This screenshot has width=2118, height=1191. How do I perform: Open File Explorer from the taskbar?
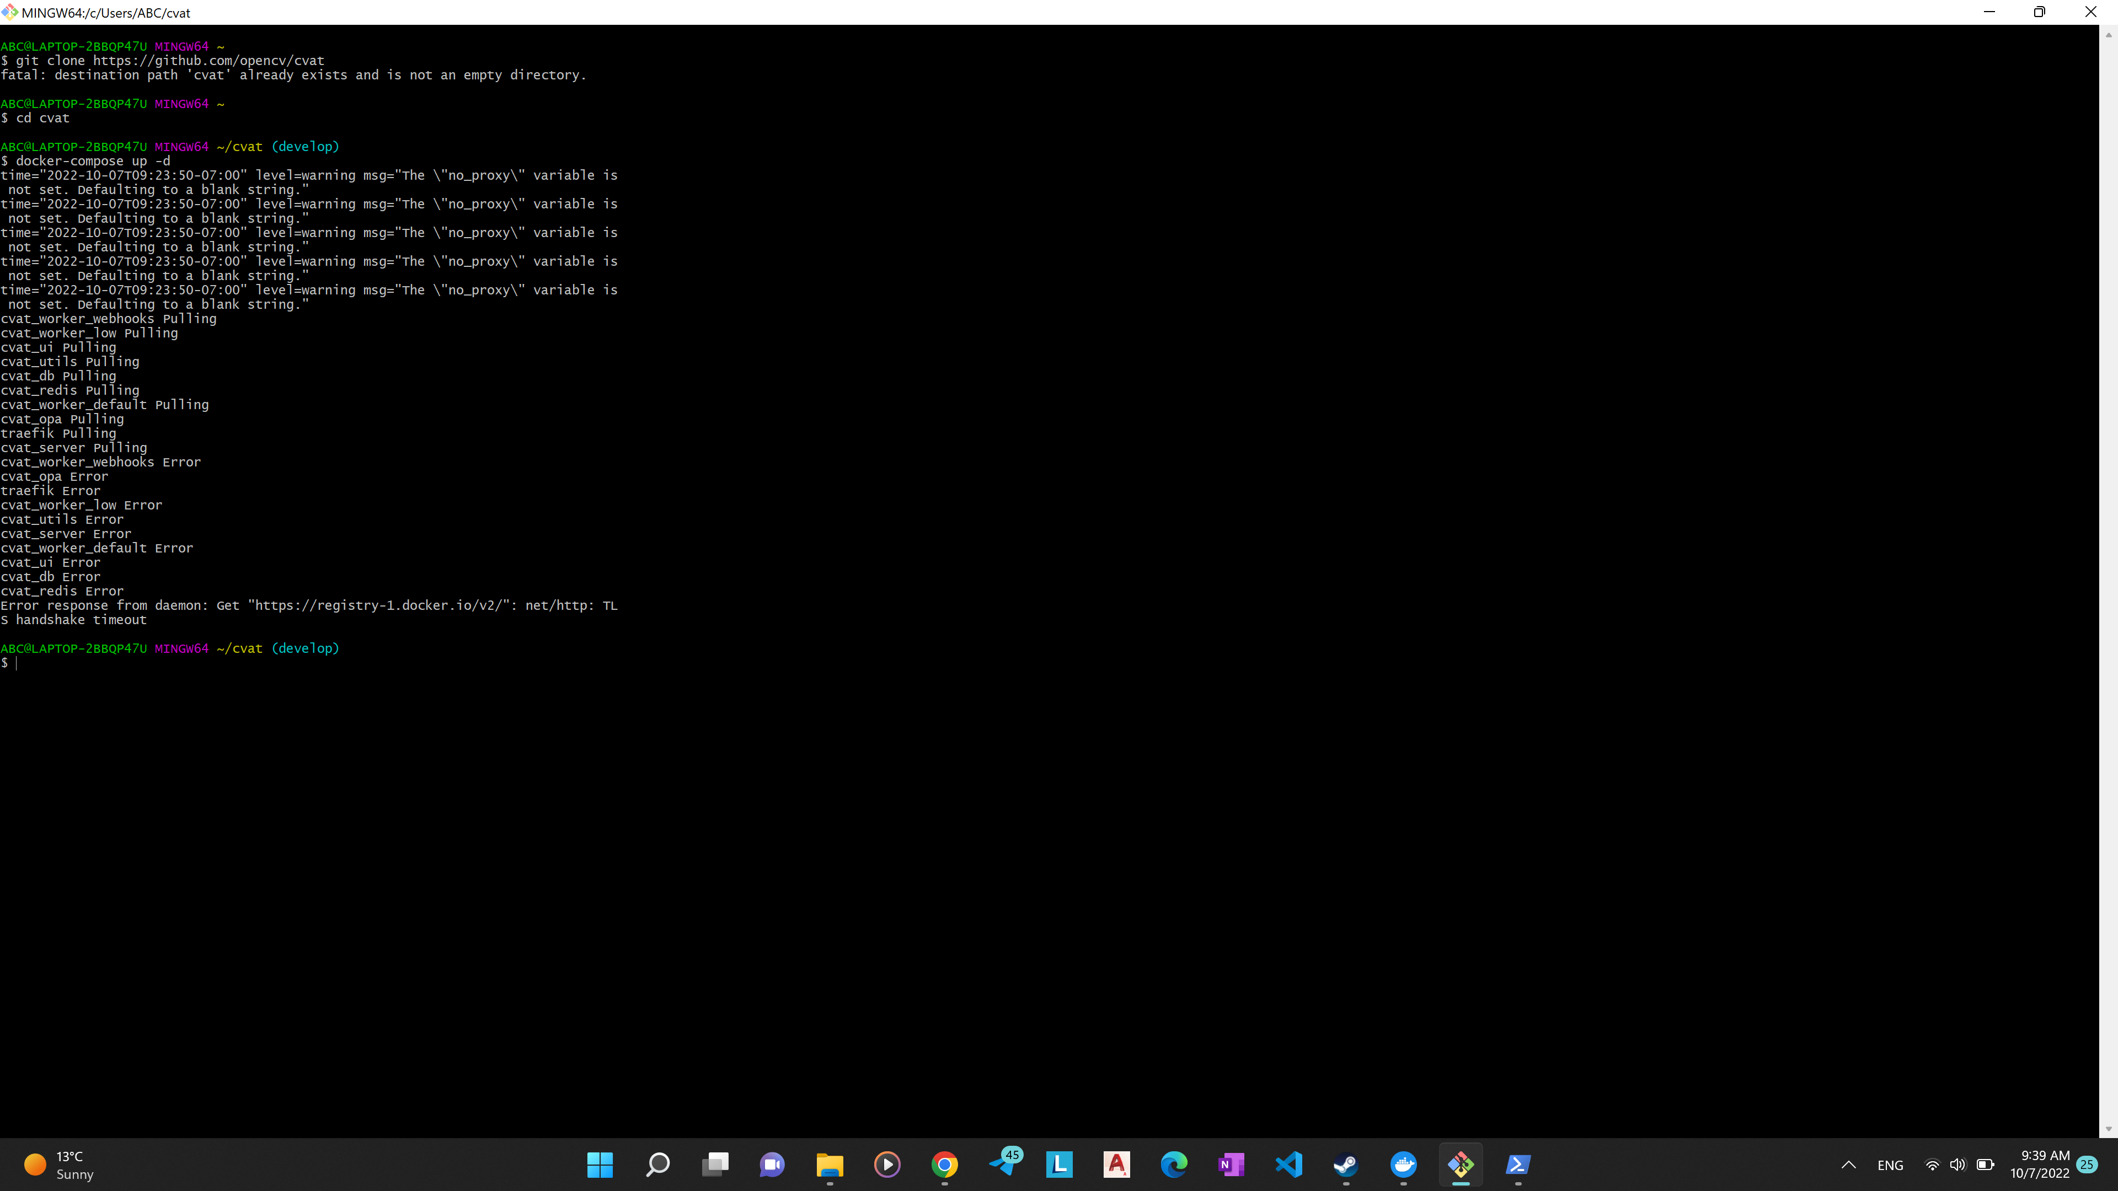[x=830, y=1164]
